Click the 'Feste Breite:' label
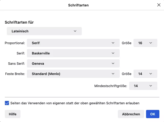Image resolution: width=164 pixels, height=122 pixels. (x=15, y=74)
